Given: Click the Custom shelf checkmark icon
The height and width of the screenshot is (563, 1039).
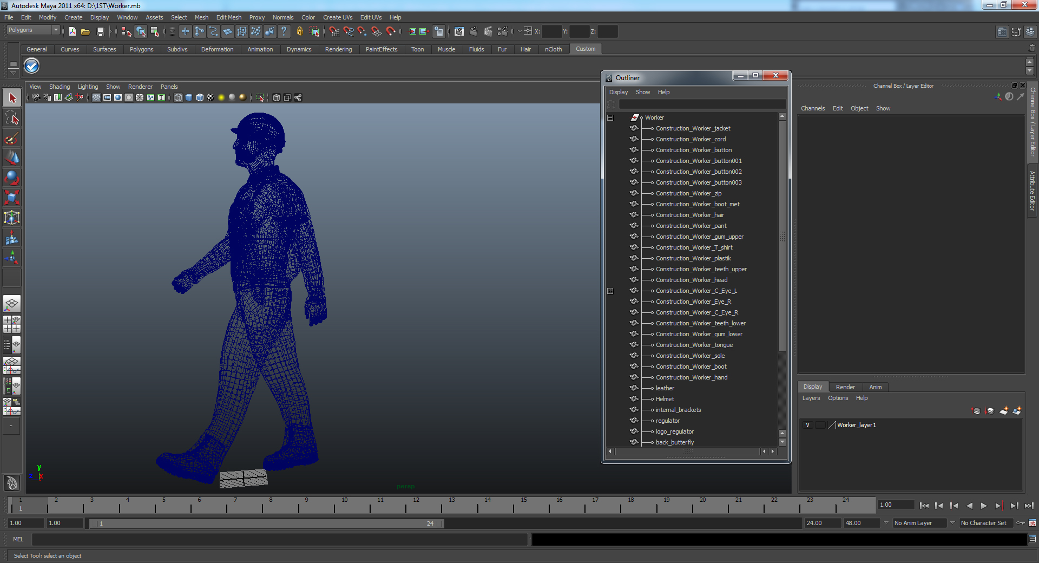Looking at the screenshot, I should tap(32, 66).
